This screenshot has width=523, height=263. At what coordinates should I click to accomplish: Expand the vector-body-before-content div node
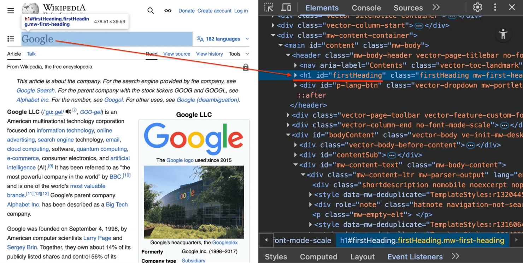point(295,145)
